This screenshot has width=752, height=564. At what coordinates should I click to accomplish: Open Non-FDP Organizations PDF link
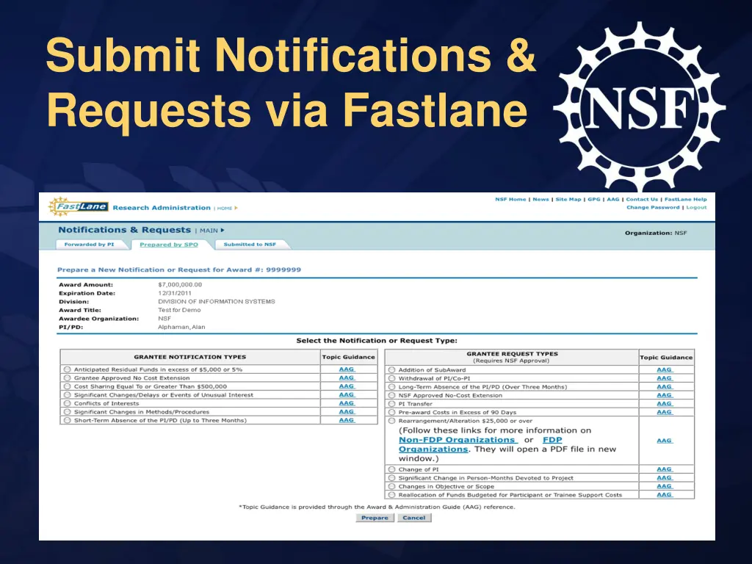coord(458,440)
